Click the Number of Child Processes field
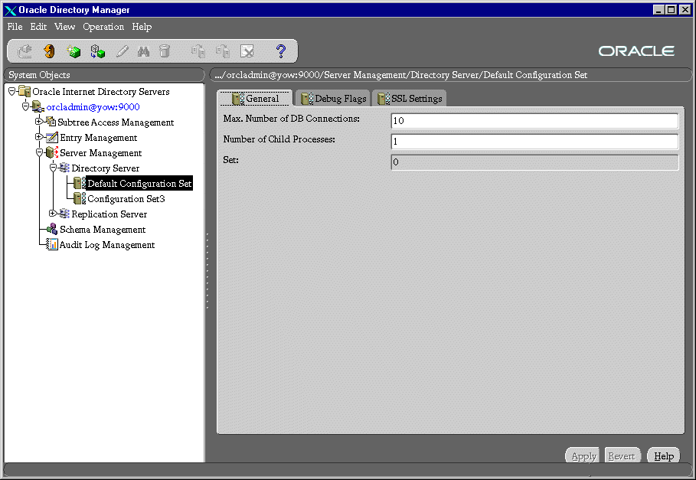This screenshot has height=480, width=696. click(534, 142)
